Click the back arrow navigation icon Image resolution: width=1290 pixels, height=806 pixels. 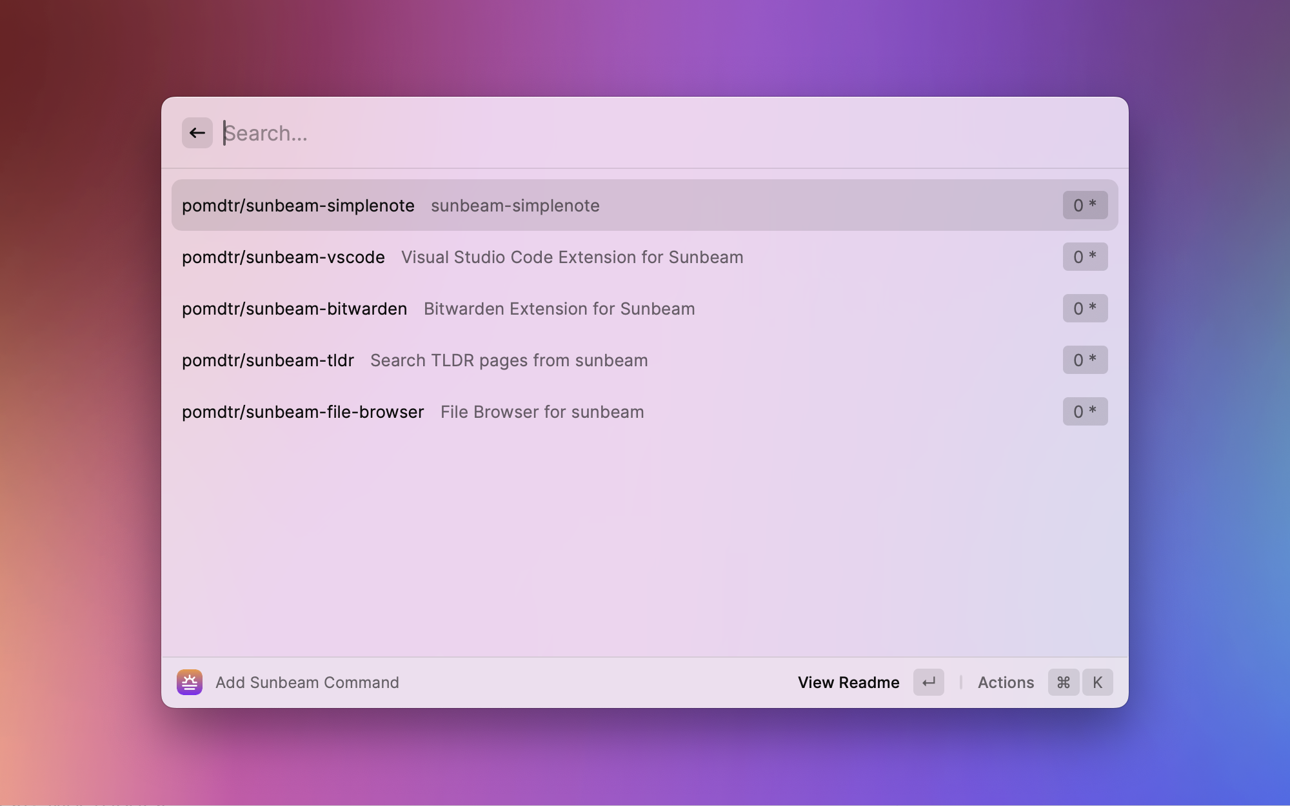click(x=197, y=132)
